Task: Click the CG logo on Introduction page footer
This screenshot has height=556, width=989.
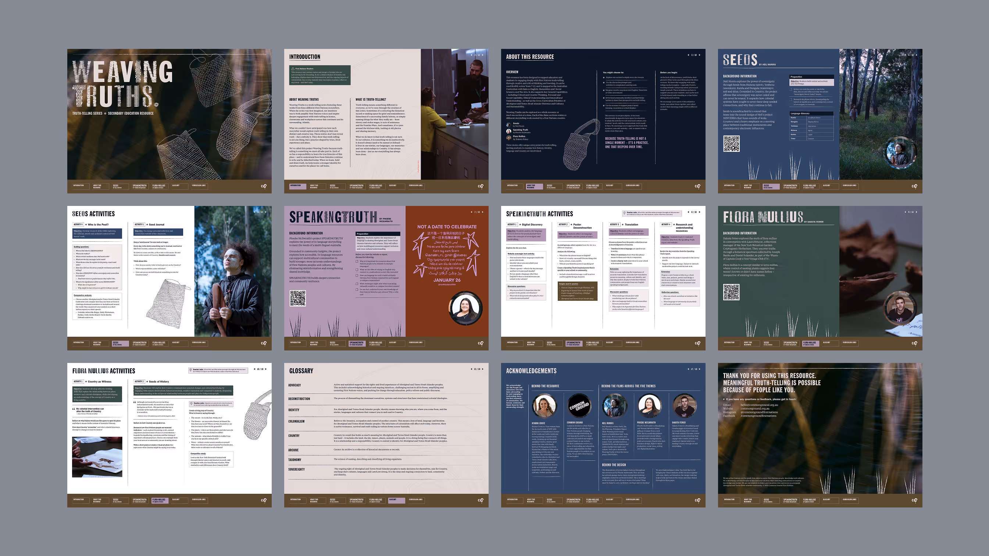Action: pyautogui.click(x=480, y=186)
